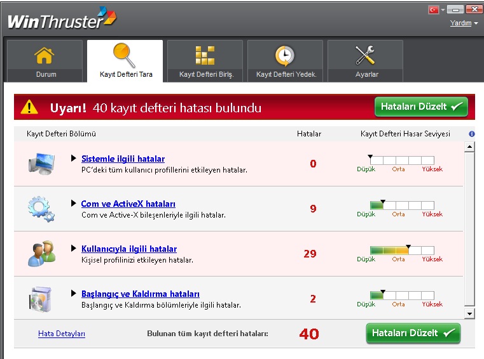Viewport: 484px width, 359px height.
Task: Open Başlangıç ve Kaldırma hataları link
Action: click(x=141, y=294)
